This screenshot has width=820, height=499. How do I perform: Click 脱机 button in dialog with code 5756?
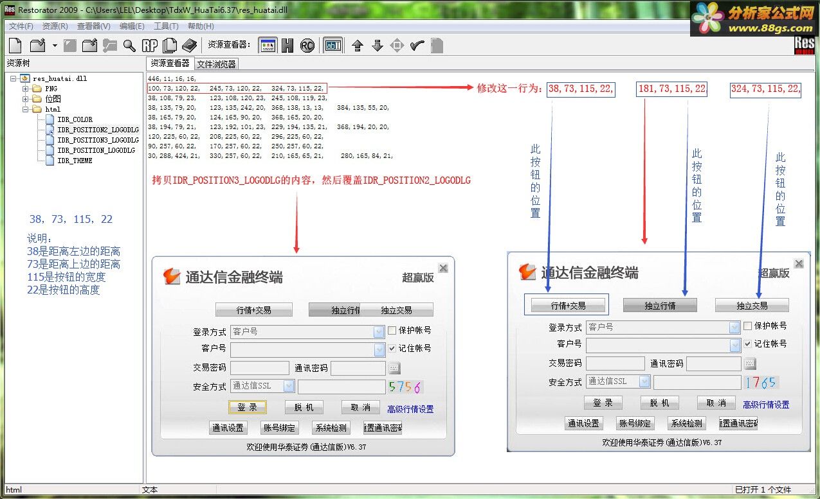tap(304, 408)
